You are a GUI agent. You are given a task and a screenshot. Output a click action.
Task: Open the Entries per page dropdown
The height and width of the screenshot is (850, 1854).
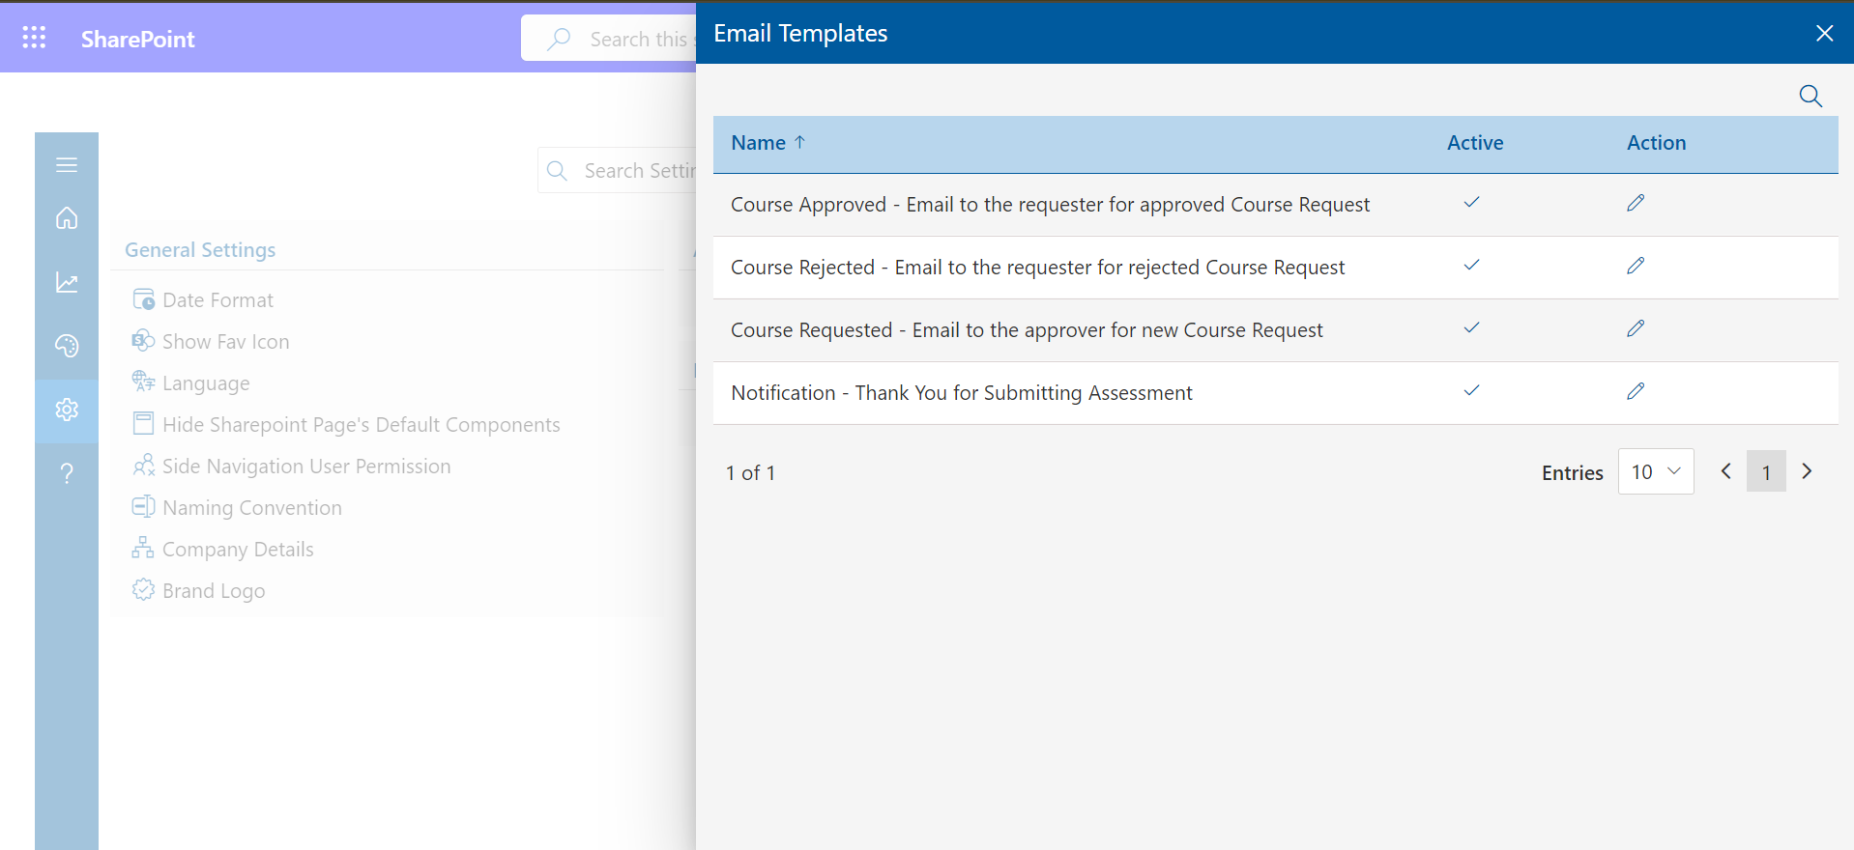tap(1656, 471)
